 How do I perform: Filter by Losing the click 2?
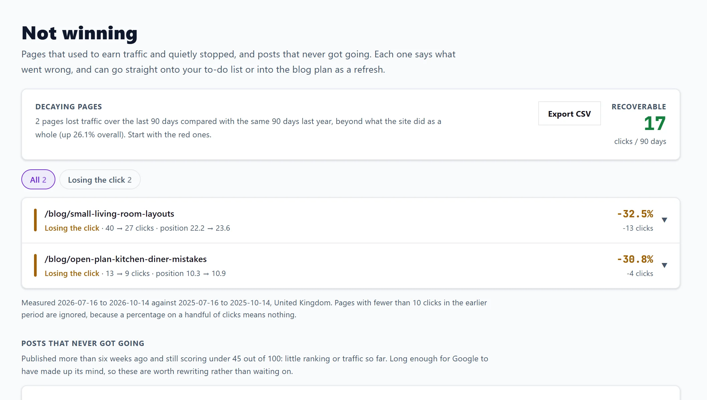[x=100, y=180]
